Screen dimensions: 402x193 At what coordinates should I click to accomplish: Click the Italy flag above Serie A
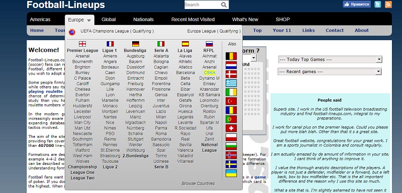click(161, 44)
